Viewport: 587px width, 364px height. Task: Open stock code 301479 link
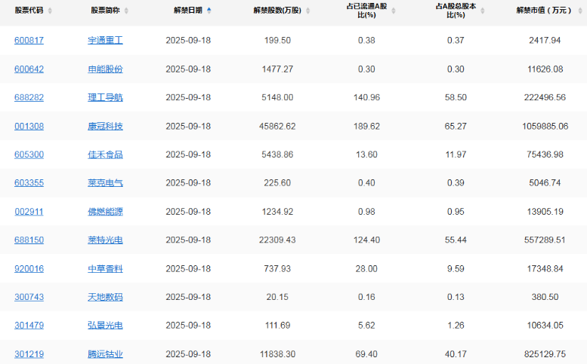pos(29,326)
